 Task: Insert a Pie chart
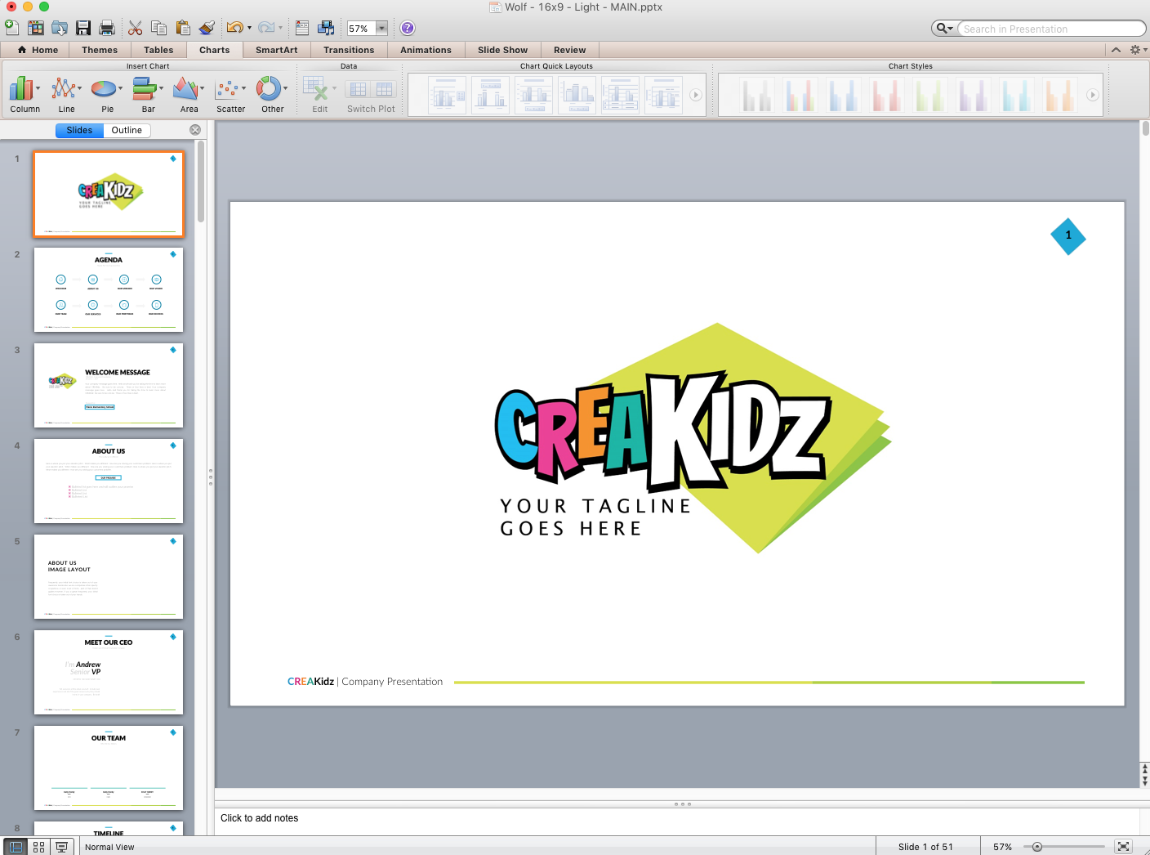tap(108, 94)
